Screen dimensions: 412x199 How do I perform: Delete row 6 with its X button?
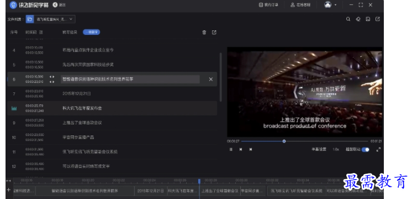coord(211,79)
